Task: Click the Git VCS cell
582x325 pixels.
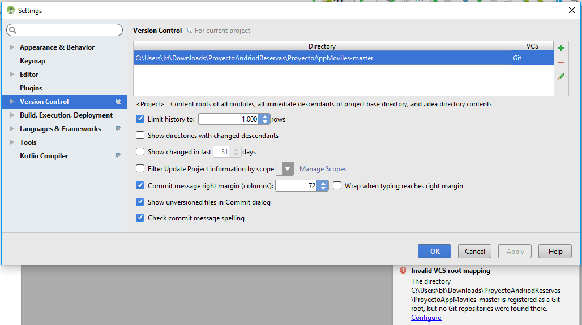Action: [x=532, y=58]
